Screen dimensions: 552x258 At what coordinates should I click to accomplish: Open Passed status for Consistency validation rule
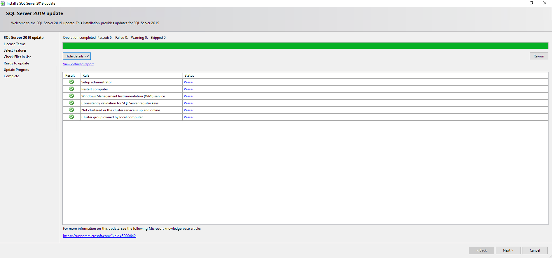[189, 103]
